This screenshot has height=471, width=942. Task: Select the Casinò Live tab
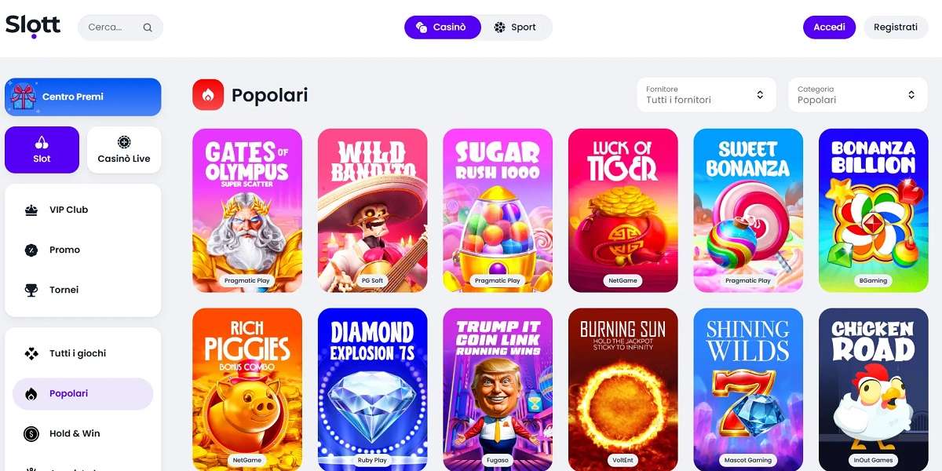click(124, 150)
